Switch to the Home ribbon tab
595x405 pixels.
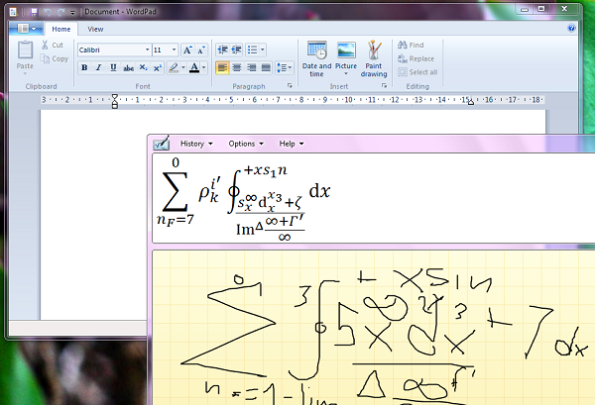(x=61, y=29)
